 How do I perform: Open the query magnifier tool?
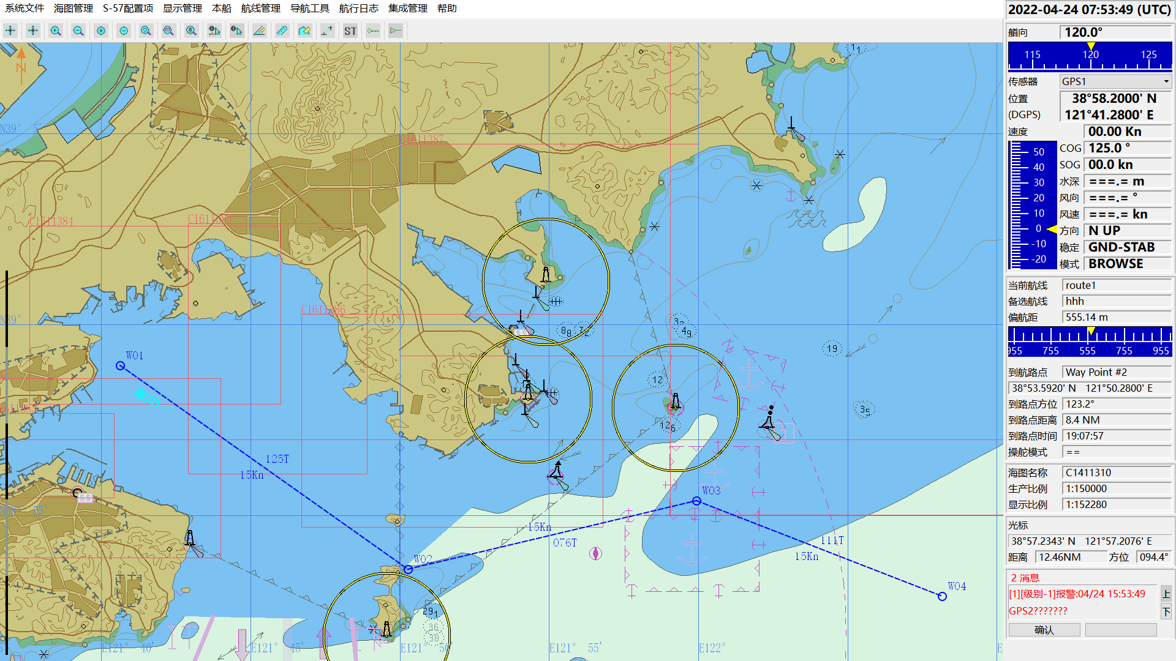[146, 30]
